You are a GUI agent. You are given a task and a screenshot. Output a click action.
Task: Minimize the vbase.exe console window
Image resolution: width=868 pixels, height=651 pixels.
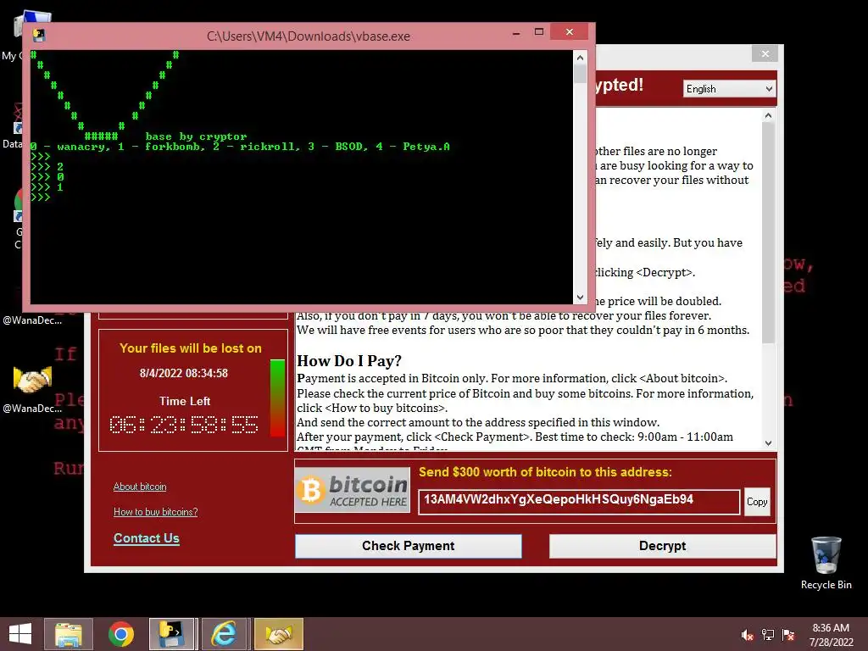click(x=516, y=33)
